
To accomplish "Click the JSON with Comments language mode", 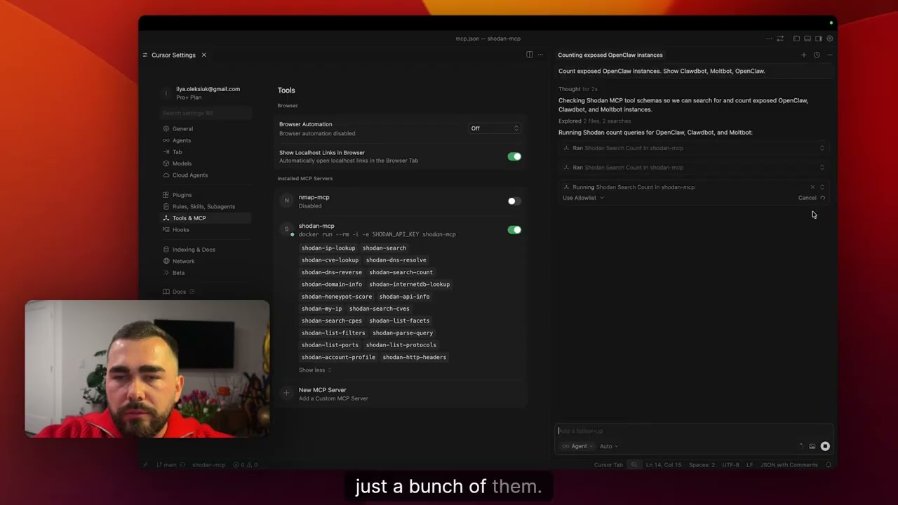I will click(x=789, y=465).
